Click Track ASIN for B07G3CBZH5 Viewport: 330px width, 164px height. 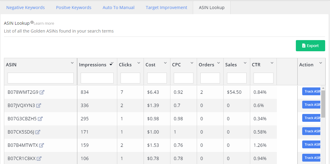tap(312, 118)
